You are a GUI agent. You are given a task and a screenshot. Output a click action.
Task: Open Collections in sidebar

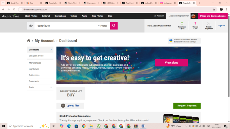[34, 75]
